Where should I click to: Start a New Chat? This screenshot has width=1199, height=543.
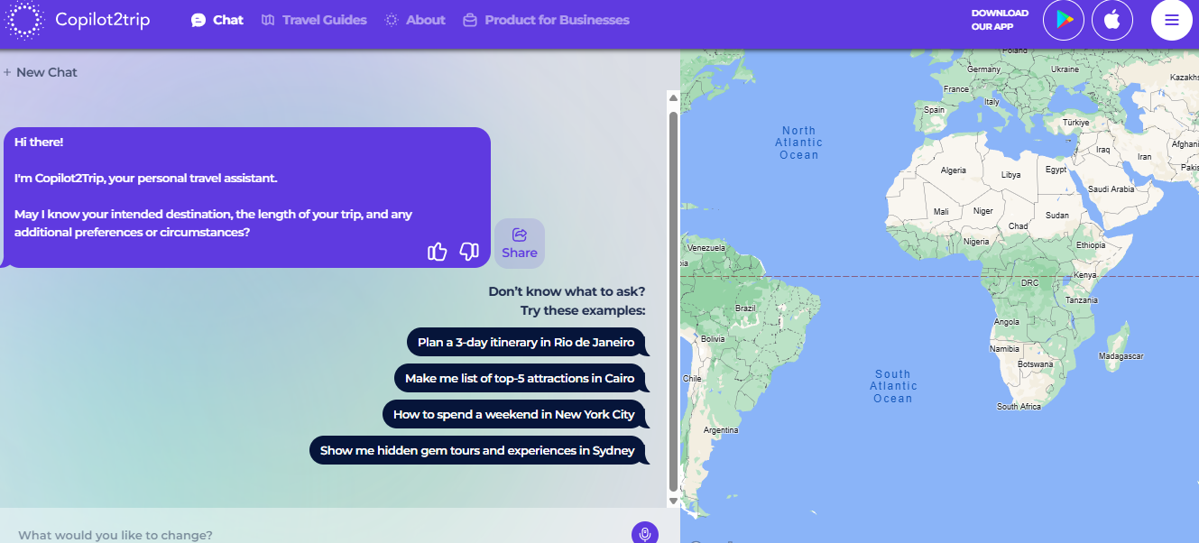click(x=41, y=72)
